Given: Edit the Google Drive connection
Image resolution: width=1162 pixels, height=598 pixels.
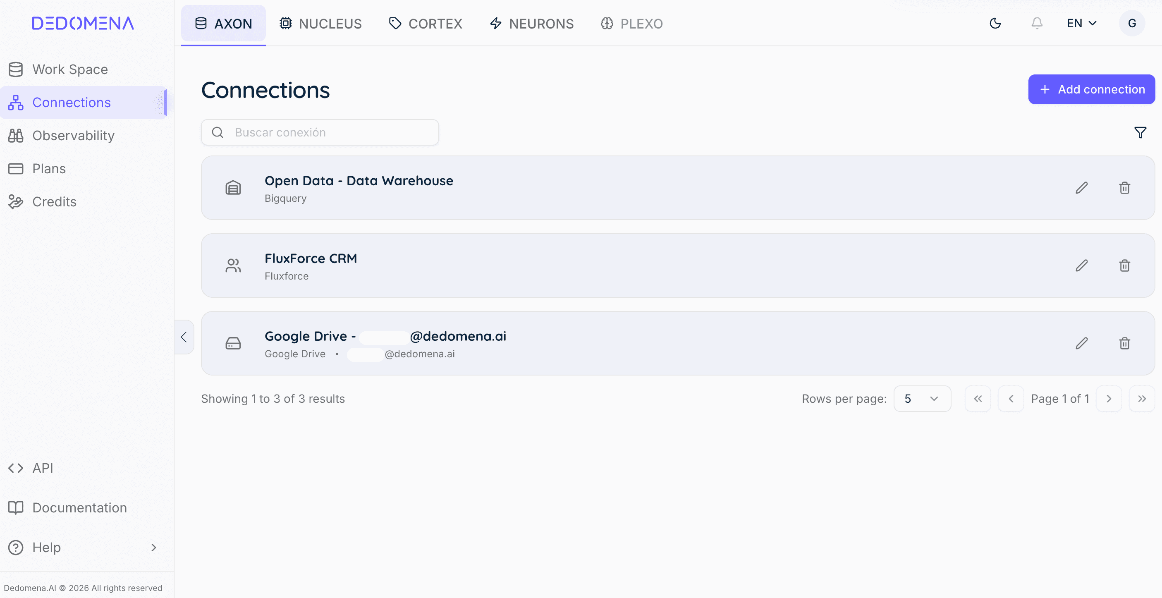Looking at the screenshot, I should pos(1082,343).
